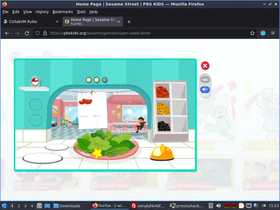Click the yellow star on the salad
The height and width of the screenshot is (210, 280).
[x=97, y=153]
